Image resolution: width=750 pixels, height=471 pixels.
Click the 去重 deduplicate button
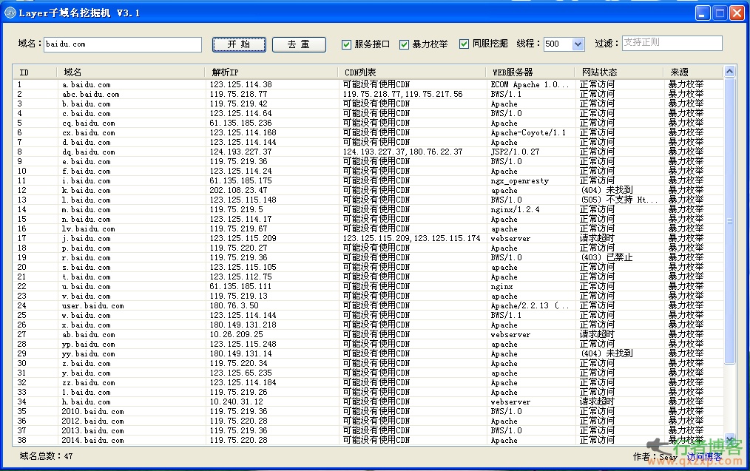(299, 44)
